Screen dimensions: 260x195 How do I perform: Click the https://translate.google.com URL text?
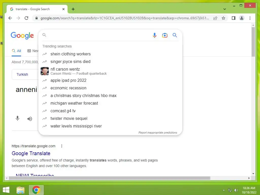coord(34,146)
